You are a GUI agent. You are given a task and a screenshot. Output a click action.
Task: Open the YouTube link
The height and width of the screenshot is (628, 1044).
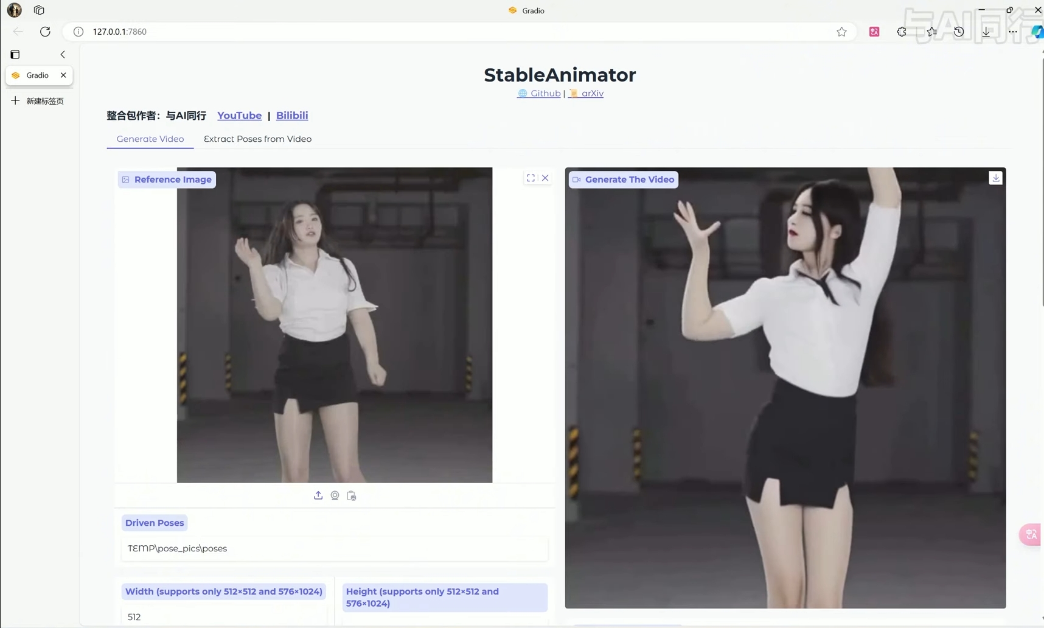pyautogui.click(x=239, y=116)
